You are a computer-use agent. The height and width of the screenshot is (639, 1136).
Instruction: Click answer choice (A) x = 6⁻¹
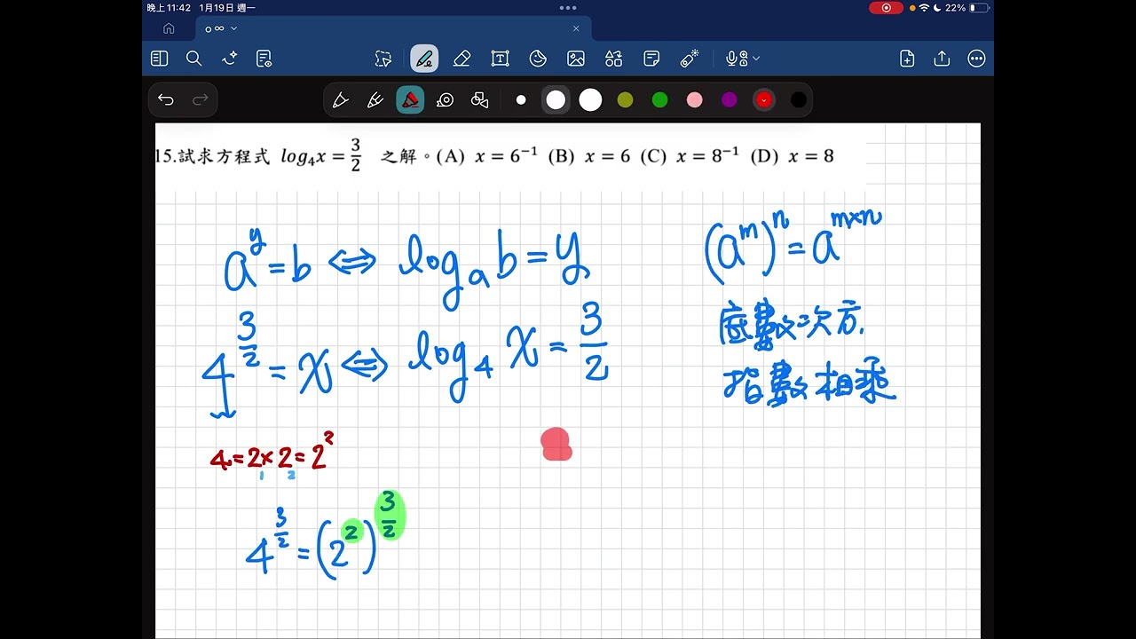[x=487, y=156]
